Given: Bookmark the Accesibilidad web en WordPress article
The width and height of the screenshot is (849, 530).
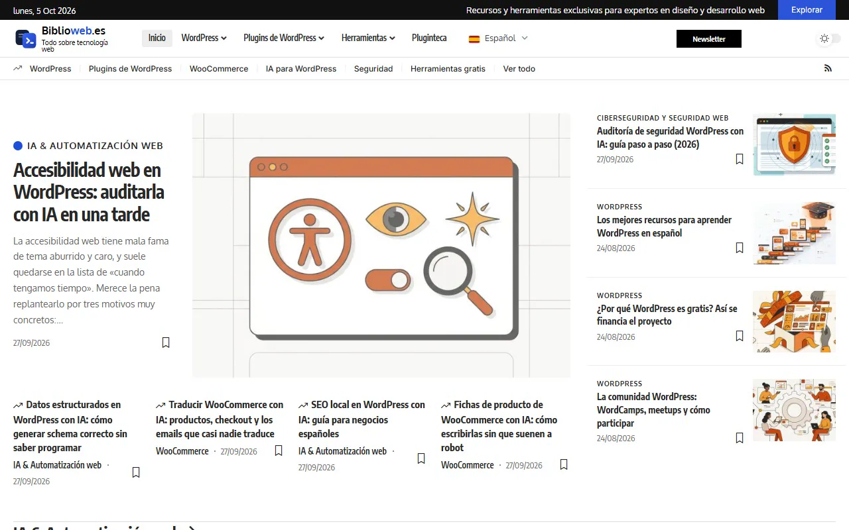Looking at the screenshot, I should (166, 343).
